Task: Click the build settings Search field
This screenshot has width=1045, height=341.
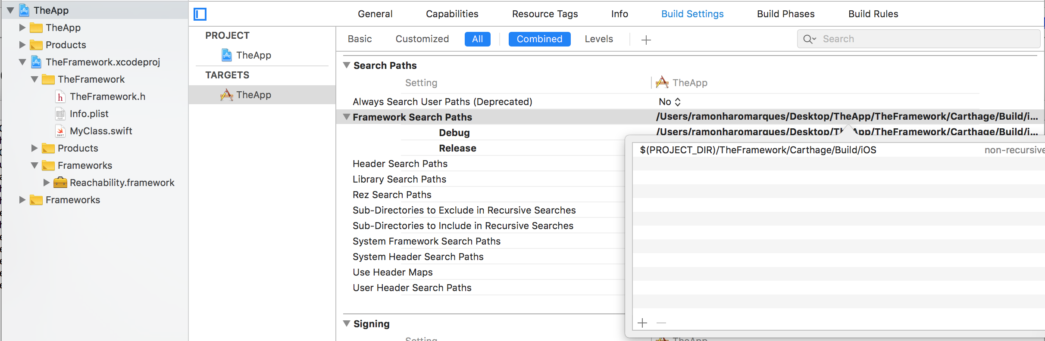Action: tap(927, 39)
